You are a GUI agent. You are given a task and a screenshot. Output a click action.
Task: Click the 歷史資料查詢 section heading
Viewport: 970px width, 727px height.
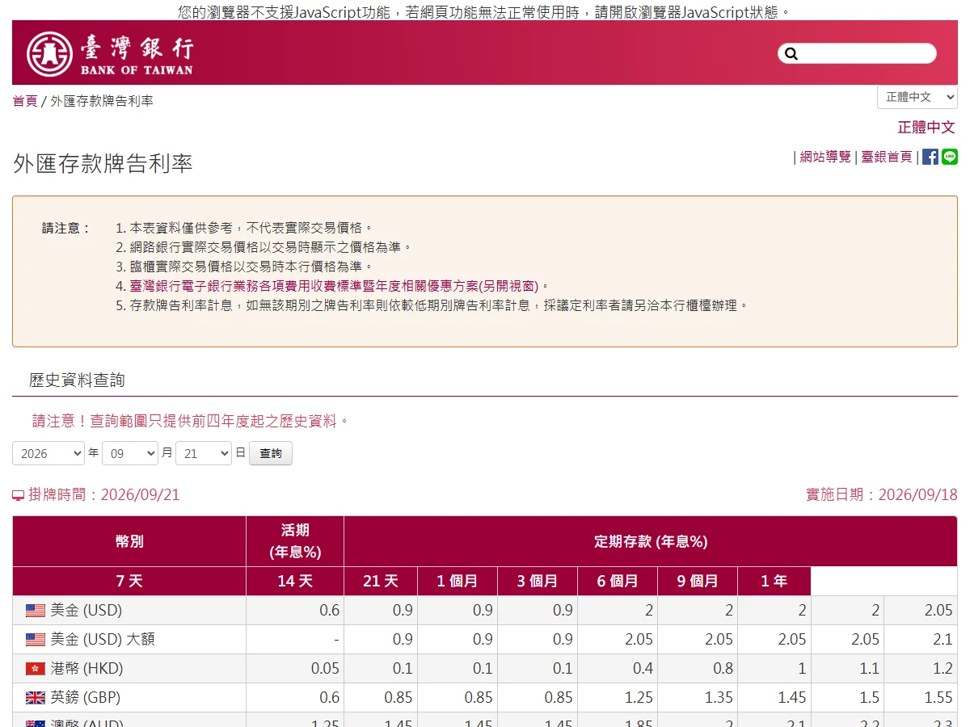77,380
